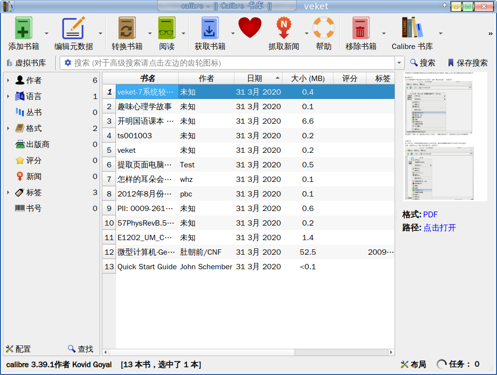Sort by 作者 column header
The image size is (497, 375).
[x=206, y=78]
